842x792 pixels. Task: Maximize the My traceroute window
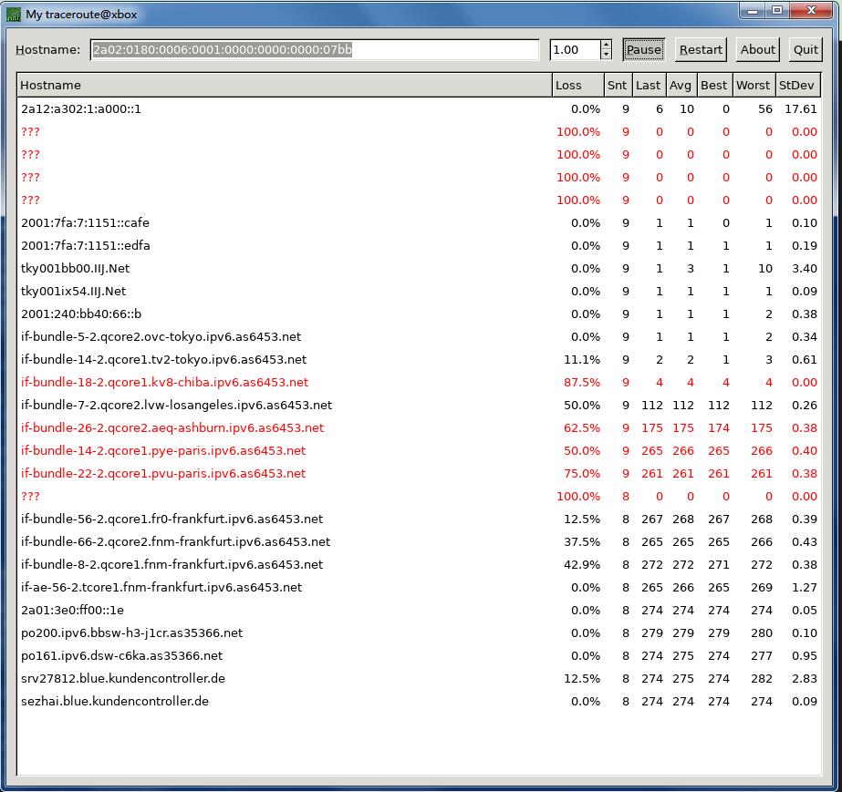pyautogui.click(x=776, y=11)
